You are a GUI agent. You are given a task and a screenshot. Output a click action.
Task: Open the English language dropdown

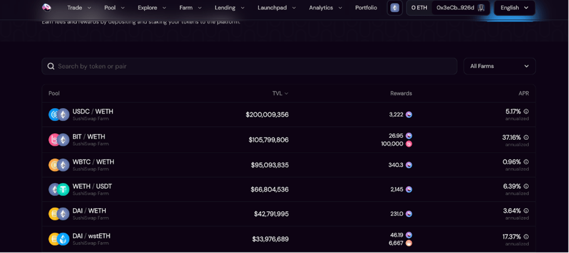pos(514,8)
